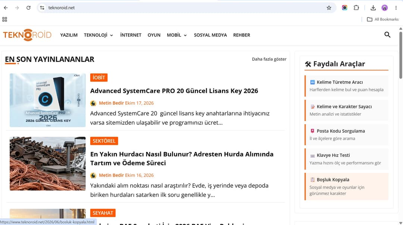
Task: Click the Yakındaki alım noktası excerpt text
Action: point(179,190)
